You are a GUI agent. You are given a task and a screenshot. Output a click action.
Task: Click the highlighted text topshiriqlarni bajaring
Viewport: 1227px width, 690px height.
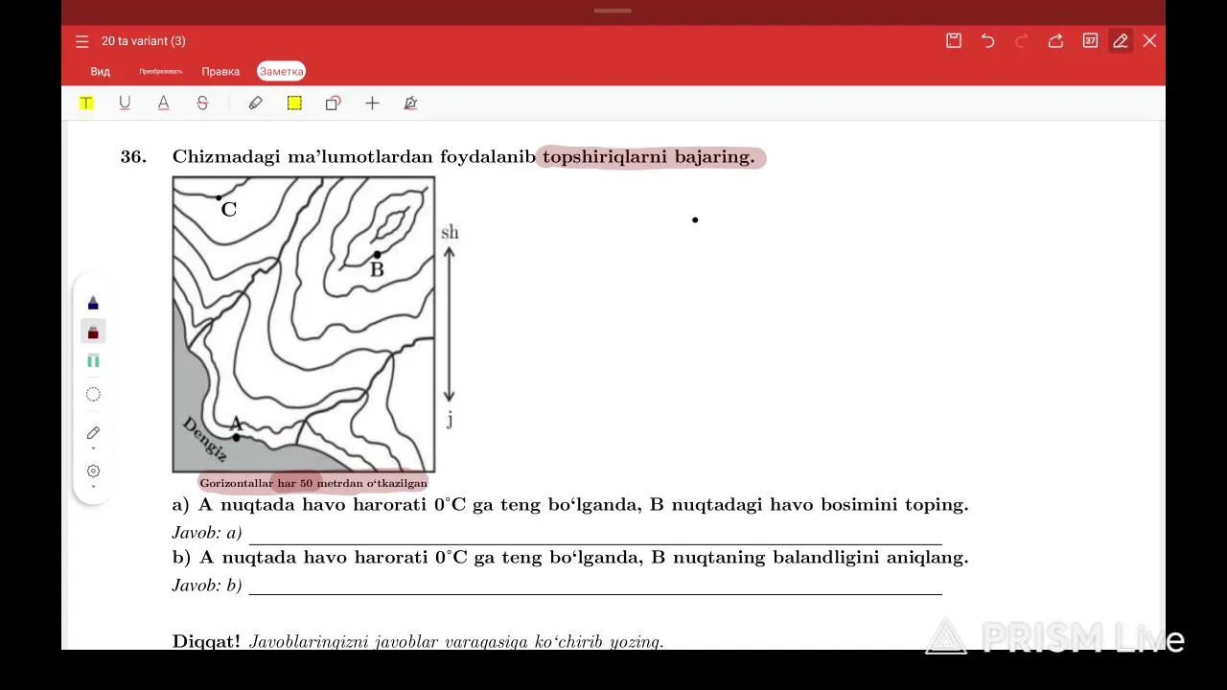[x=649, y=156]
